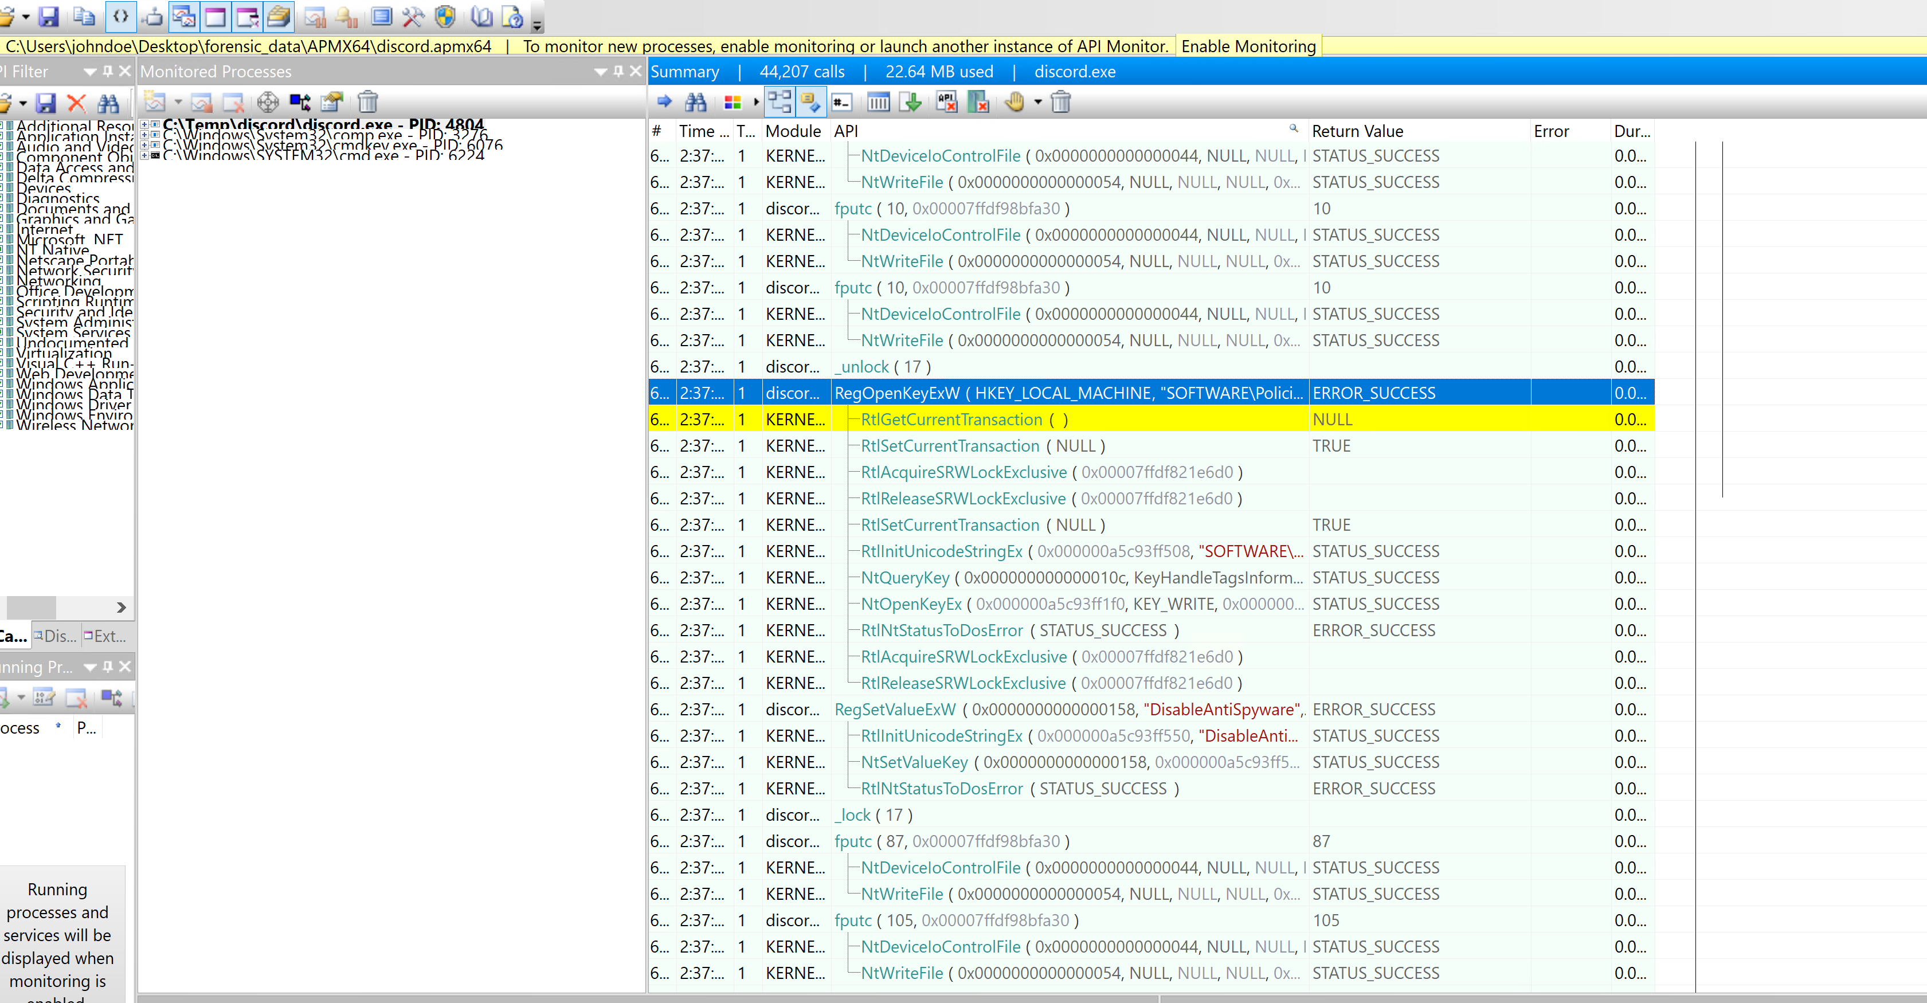Click the note with question mark help icon
This screenshot has height=1003, width=1927.
point(512,17)
